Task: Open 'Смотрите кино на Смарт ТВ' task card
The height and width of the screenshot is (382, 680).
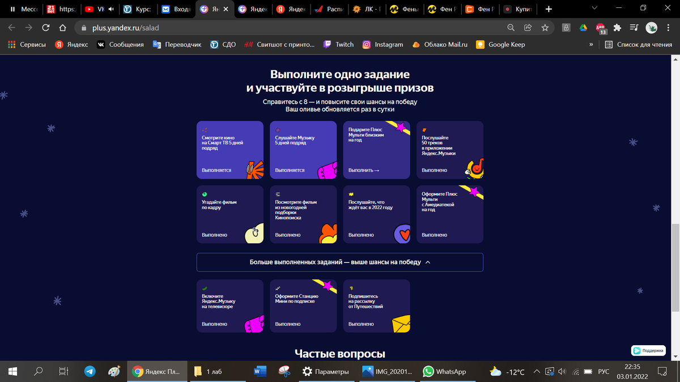Action: pyautogui.click(x=230, y=150)
